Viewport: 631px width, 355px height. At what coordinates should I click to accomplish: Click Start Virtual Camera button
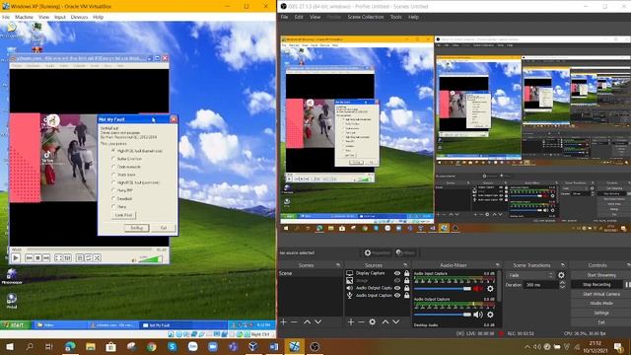(601, 294)
